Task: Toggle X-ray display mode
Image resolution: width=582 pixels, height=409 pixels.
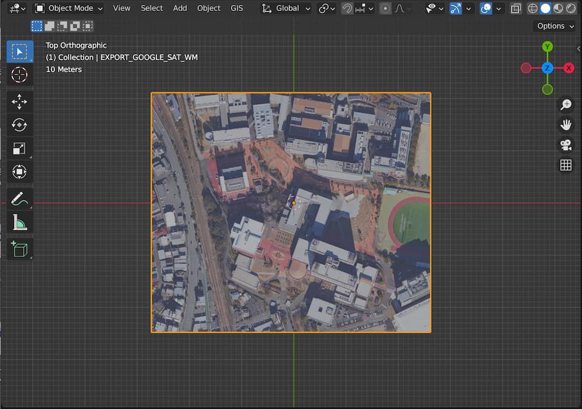Action: (515, 8)
